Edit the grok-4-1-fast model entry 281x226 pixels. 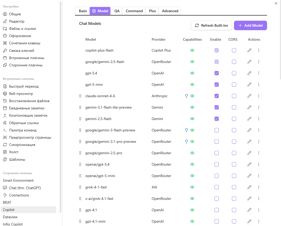pos(249,187)
